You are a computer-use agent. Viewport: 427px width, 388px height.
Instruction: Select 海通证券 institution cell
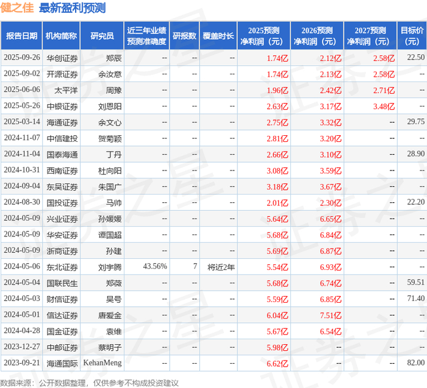point(62,122)
